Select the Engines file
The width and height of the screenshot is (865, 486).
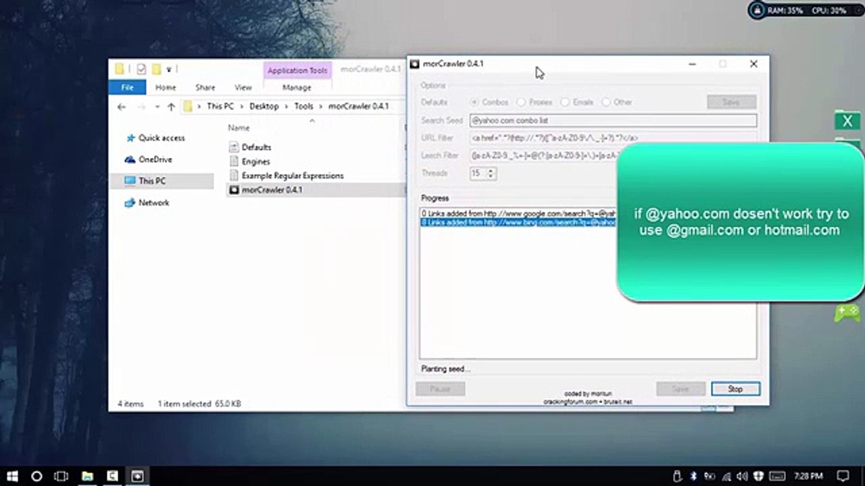point(255,161)
